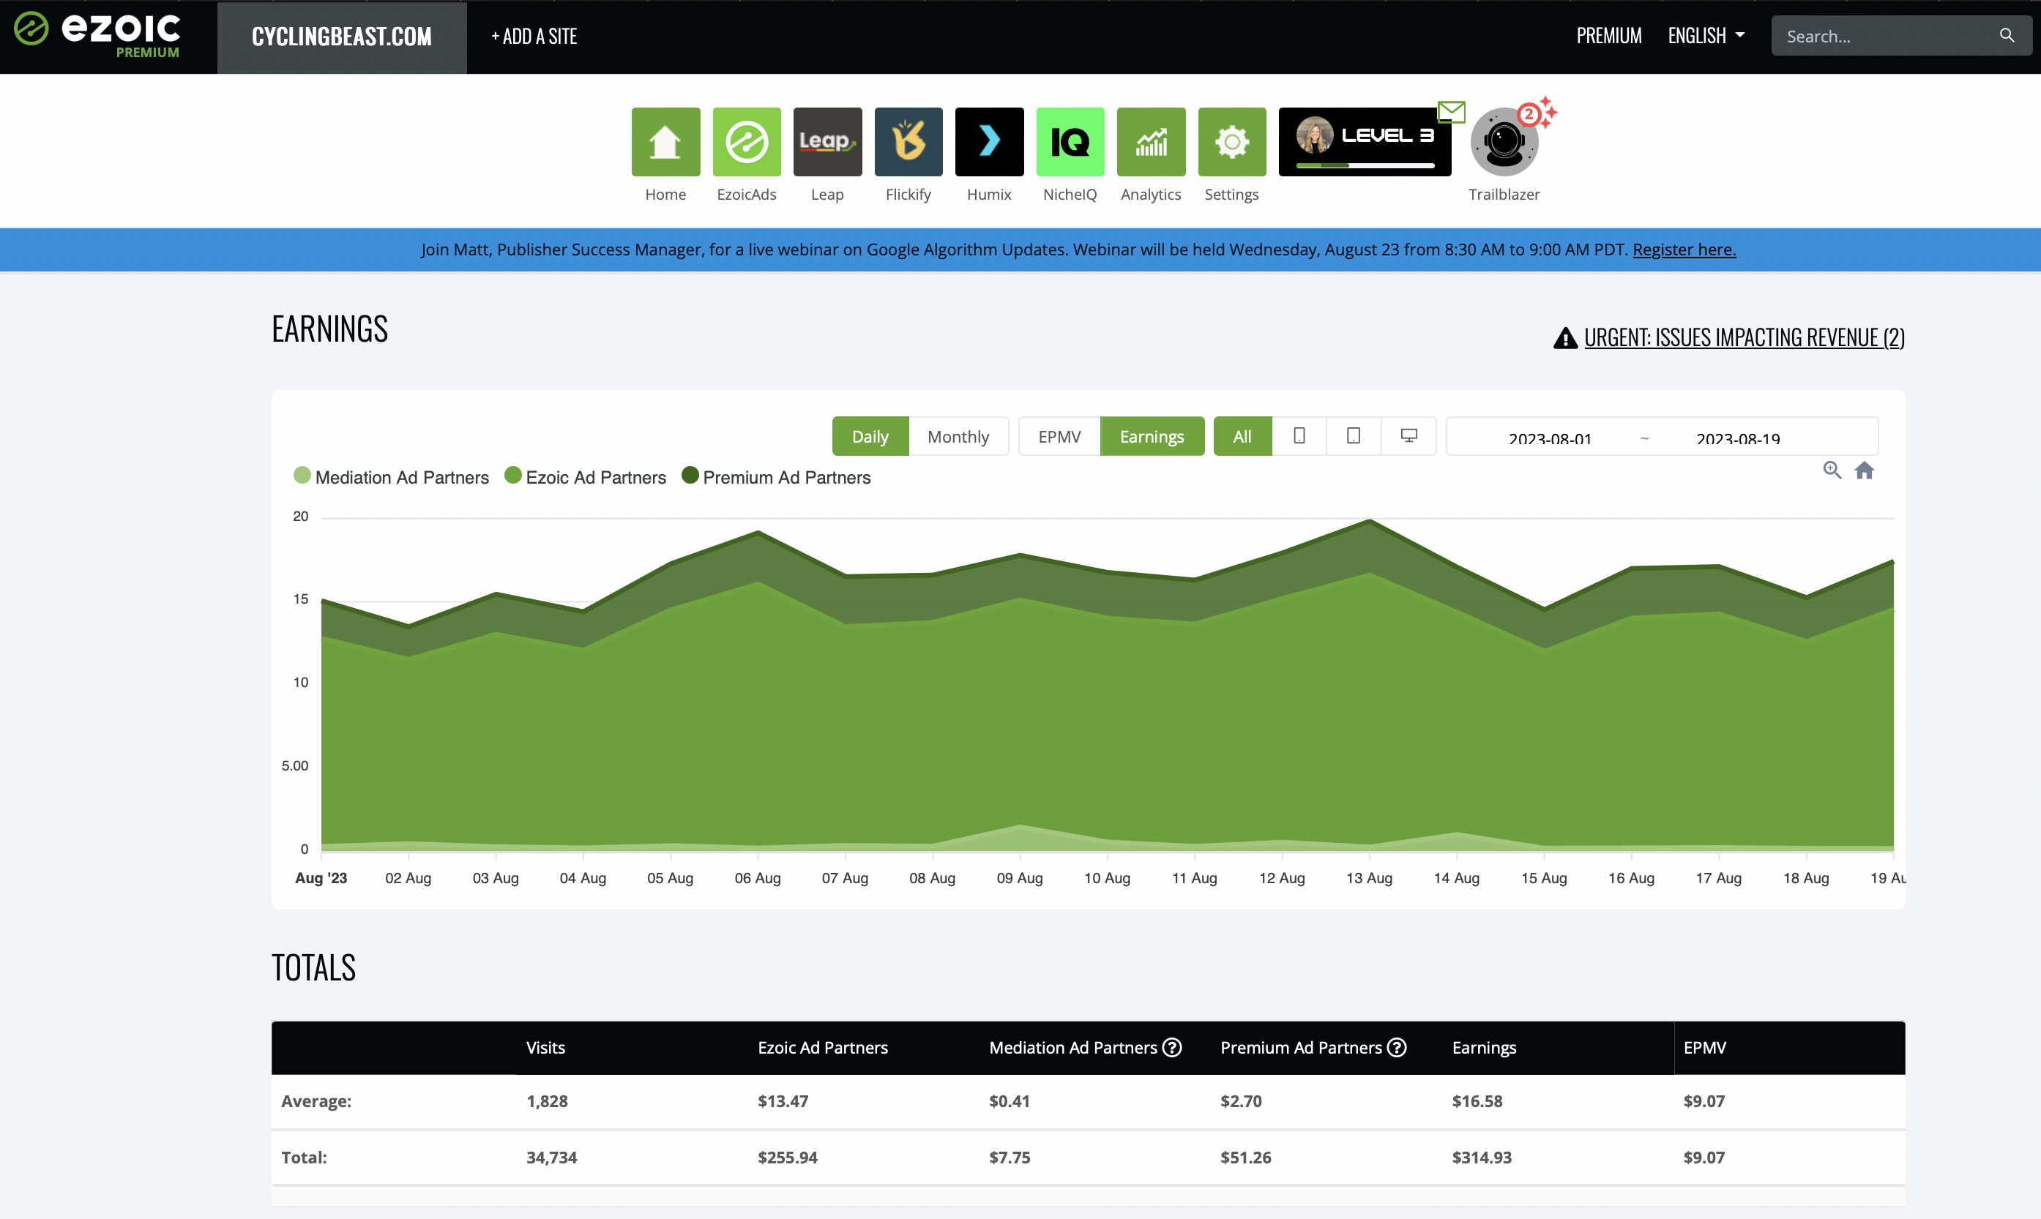Click the Earnings column header
The image size is (2041, 1219).
[1484, 1047]
